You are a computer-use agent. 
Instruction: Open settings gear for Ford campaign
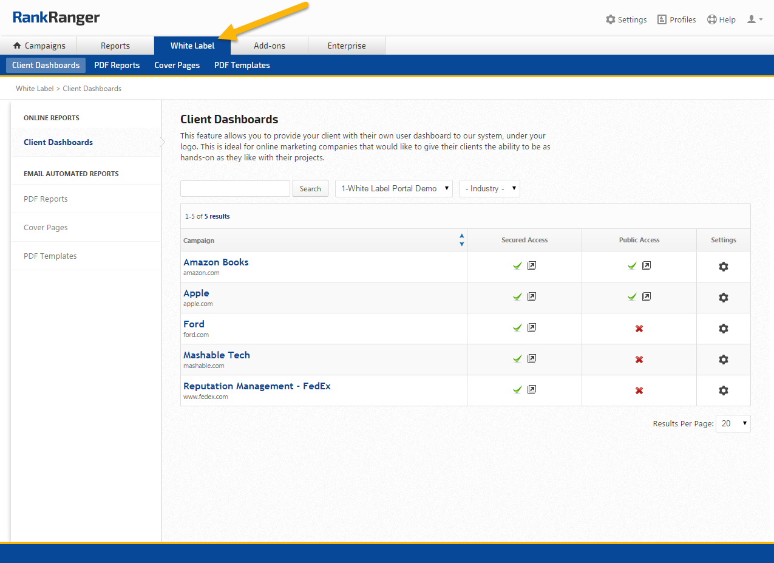tap(723, 329)
